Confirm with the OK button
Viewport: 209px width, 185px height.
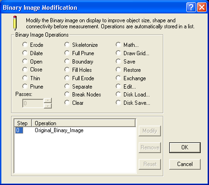[185, 147]
